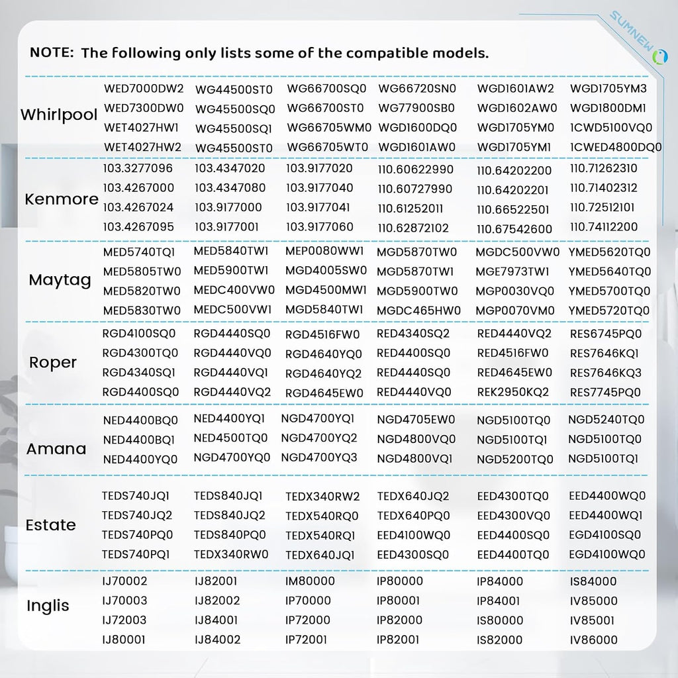Select Estate model TEDS840PQ0
Image resolution: width=678 pixels, height=678 pixels.
click(230, 534)
